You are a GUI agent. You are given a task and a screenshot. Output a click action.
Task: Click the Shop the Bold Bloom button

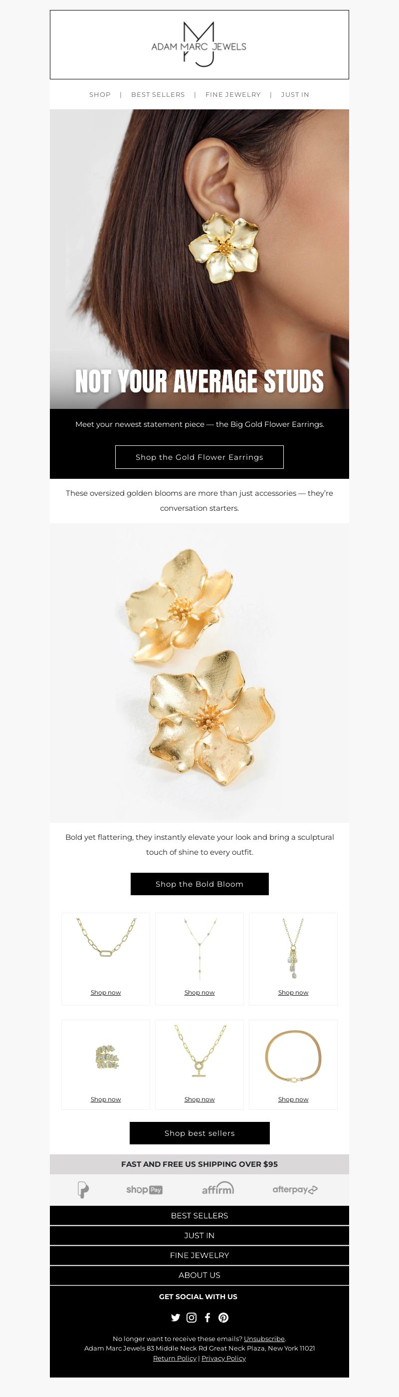click(199, 884)
